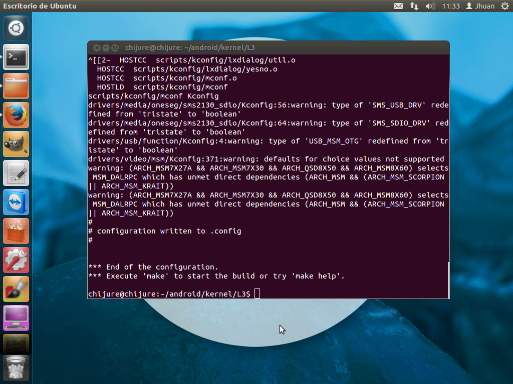Place cursor at the chijure shell prompt
Viewport: 513px width, 384px height.
(x=257, y=293)
